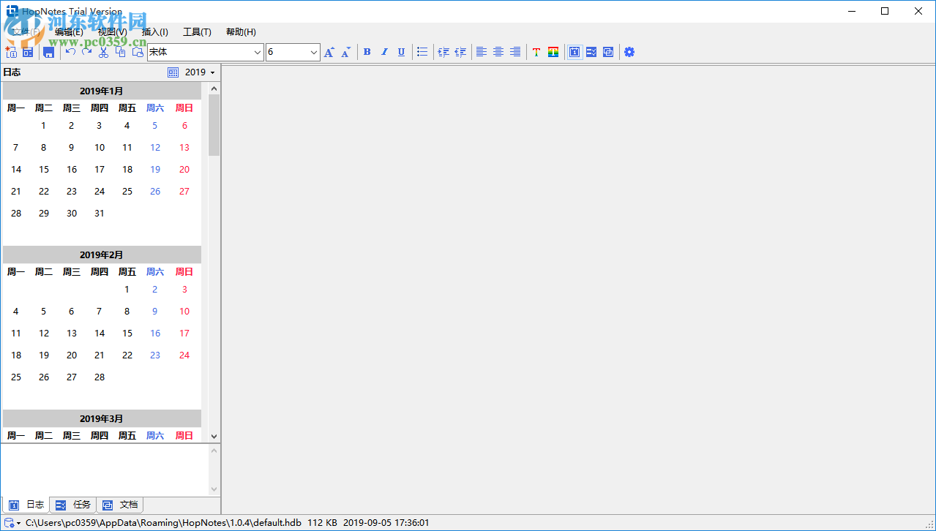Select February 14 in the calendar

[x=100, y=334]
